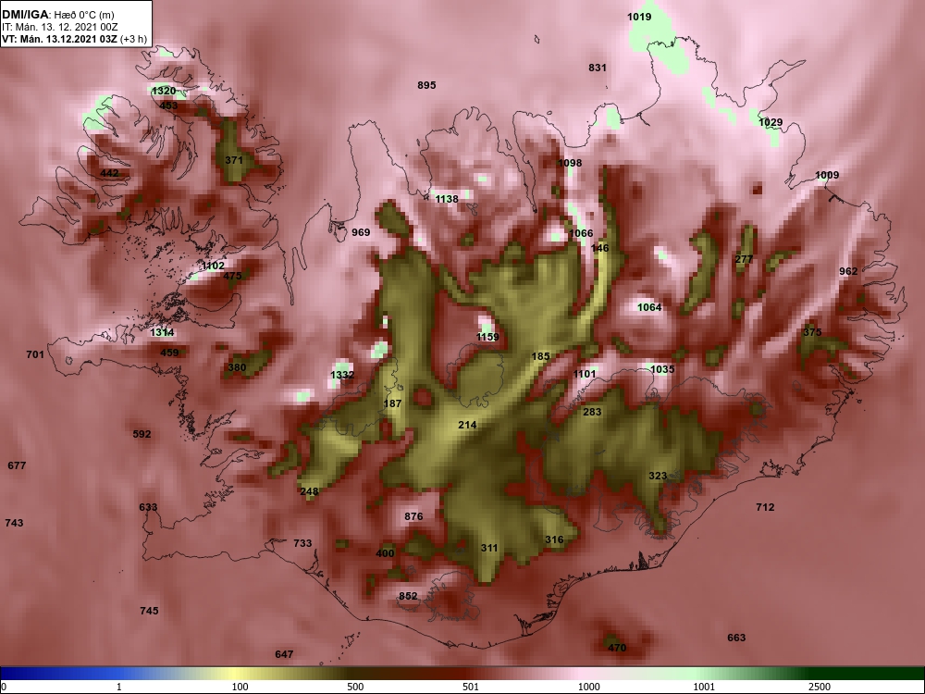Click the 701 value off the west coast
The height and width of the screenshot is (694, 925).
(35, 354)
